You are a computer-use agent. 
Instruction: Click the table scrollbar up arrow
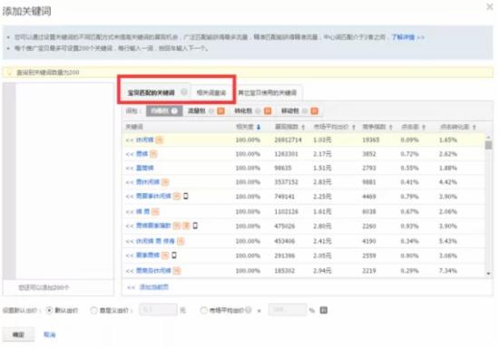pos(488,137)
